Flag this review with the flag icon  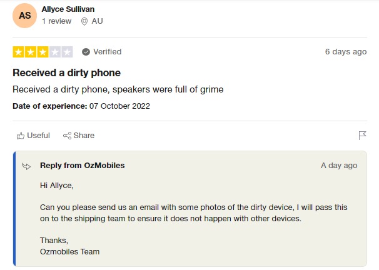pyautogui.click(x=362, y=136)
